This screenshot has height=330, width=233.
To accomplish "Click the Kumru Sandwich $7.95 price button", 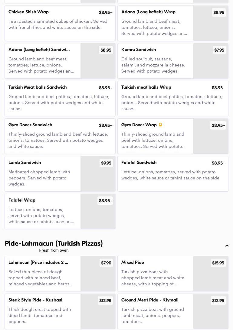I will (x=219, y=50).
